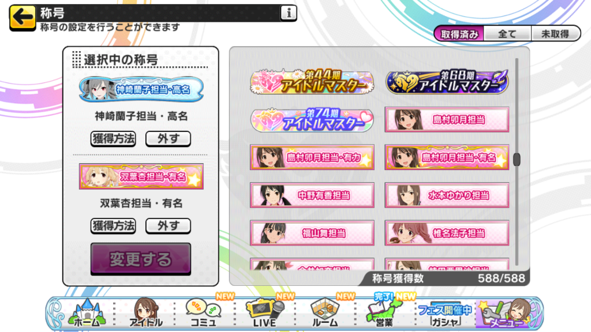The height and width of the screenshot is (332, 591).
Task: Open the ルーム nav icon
Action: tap(325, 313)
